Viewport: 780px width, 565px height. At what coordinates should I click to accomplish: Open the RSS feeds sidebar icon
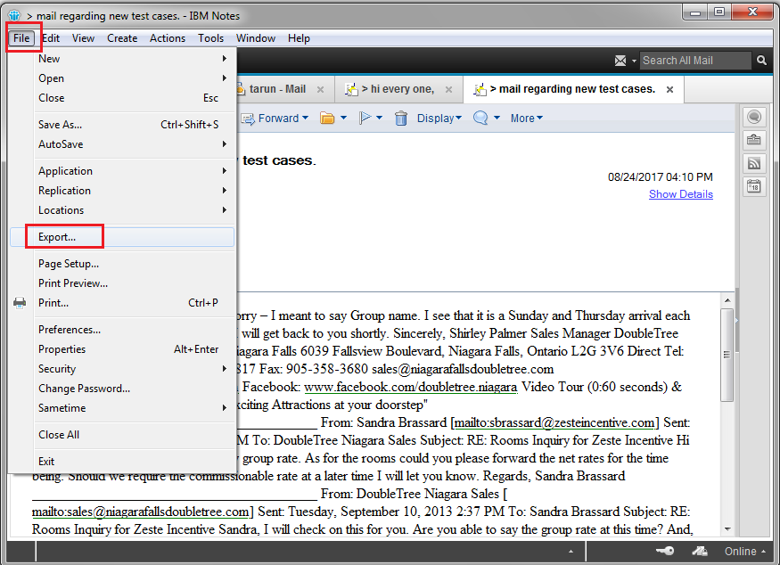pyautogui.click(x=754, y=163)
